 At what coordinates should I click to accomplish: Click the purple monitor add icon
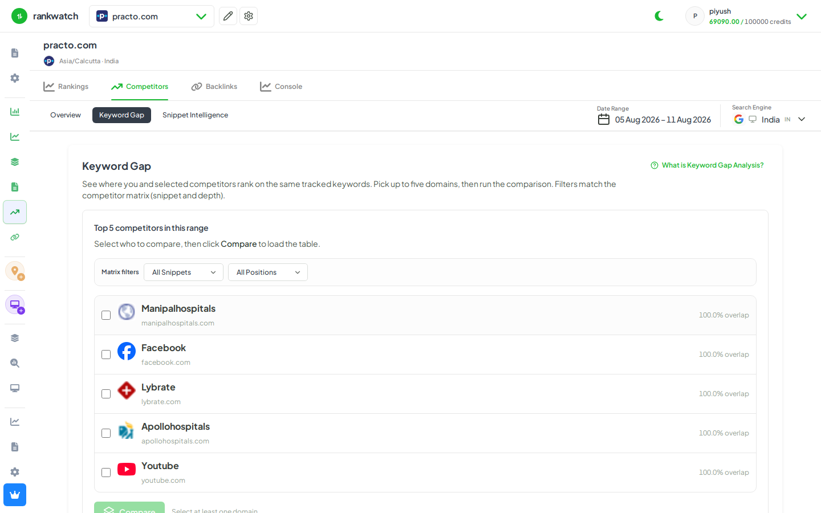click(x=15, y=304)
